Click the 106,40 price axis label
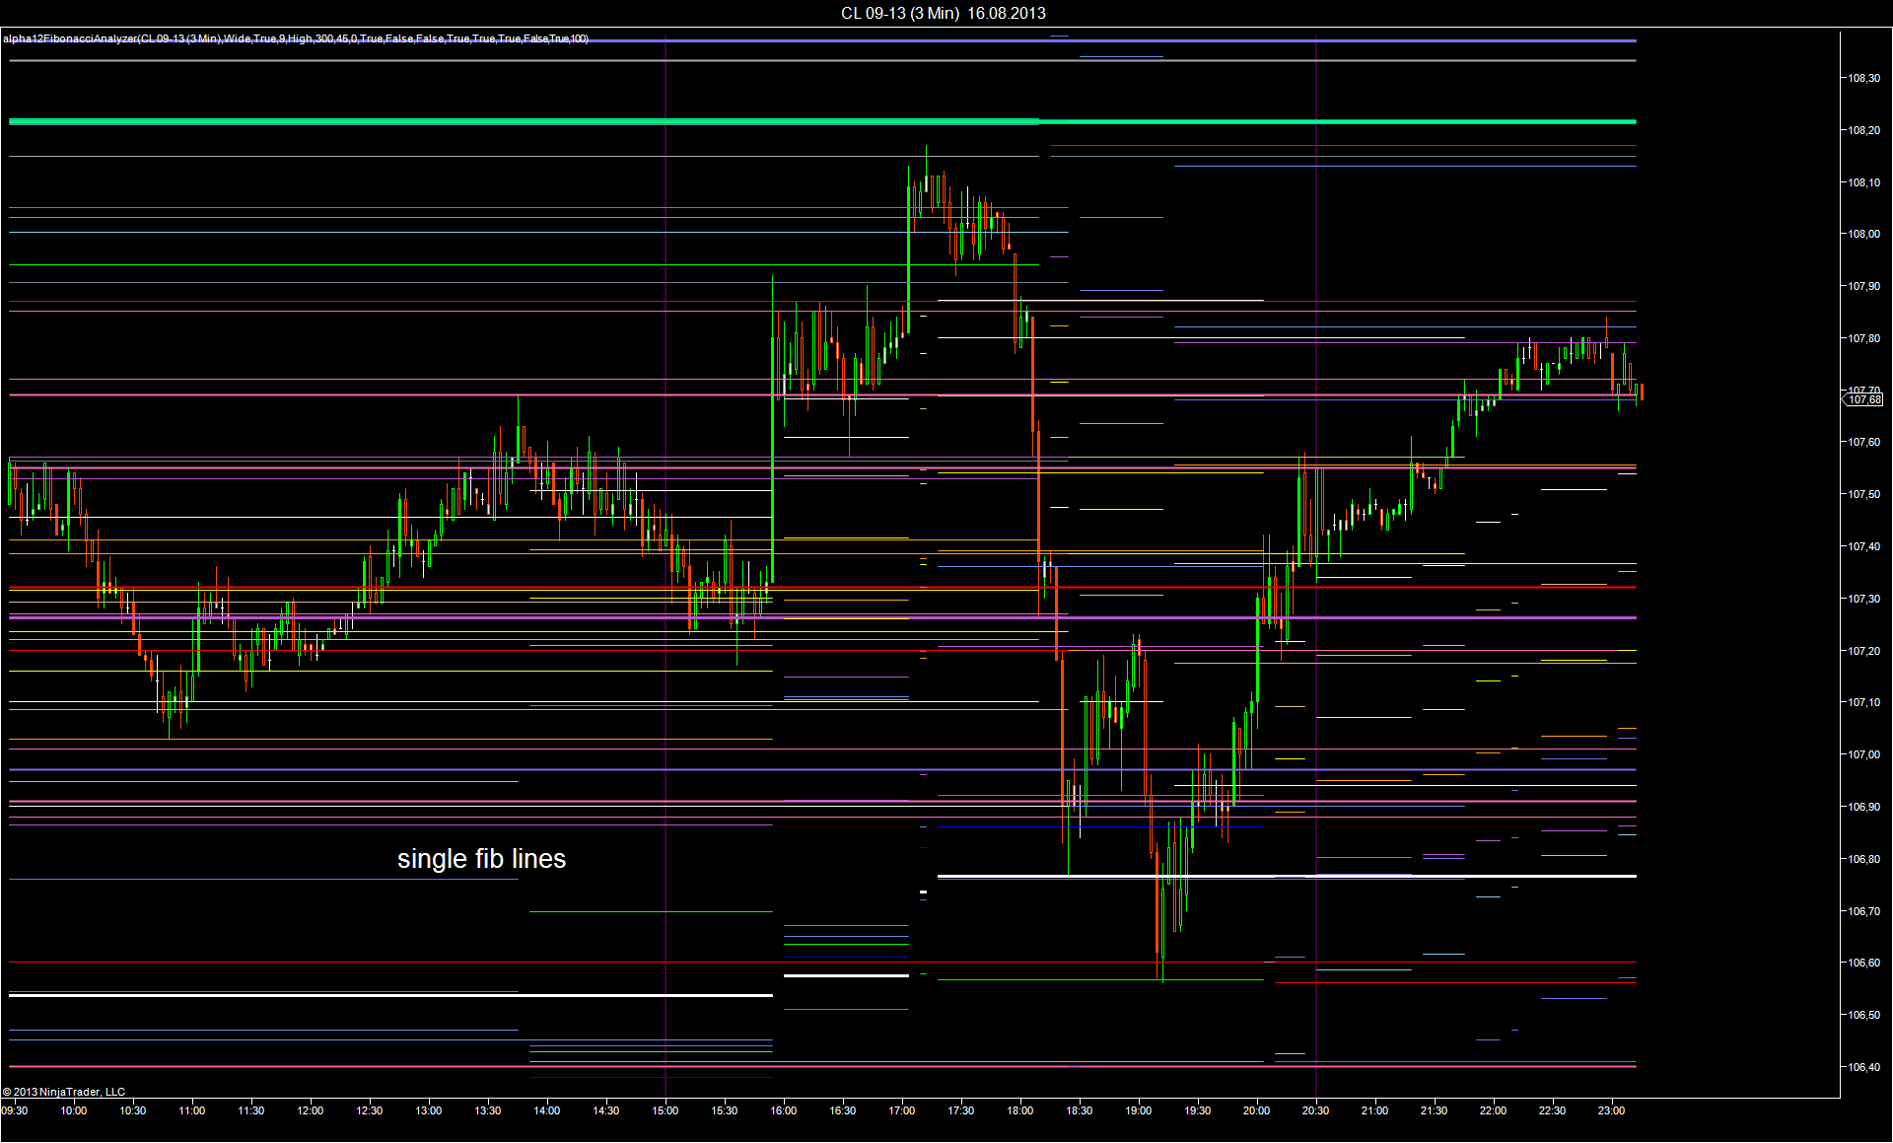The image size is (1893, 1143). (1863, 1067)
